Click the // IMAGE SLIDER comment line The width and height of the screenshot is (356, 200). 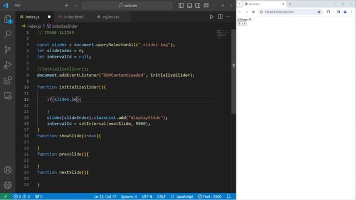(x=56, y=32)
